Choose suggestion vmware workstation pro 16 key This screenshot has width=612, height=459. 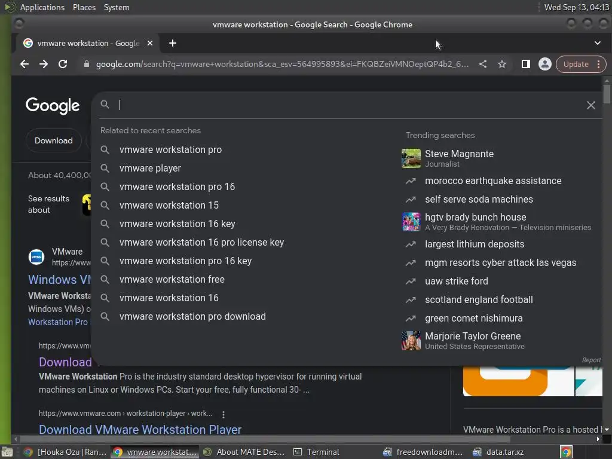tap(185, 261)
